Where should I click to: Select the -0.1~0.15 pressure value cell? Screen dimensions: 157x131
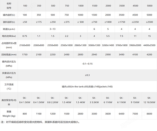click(87, 63)
